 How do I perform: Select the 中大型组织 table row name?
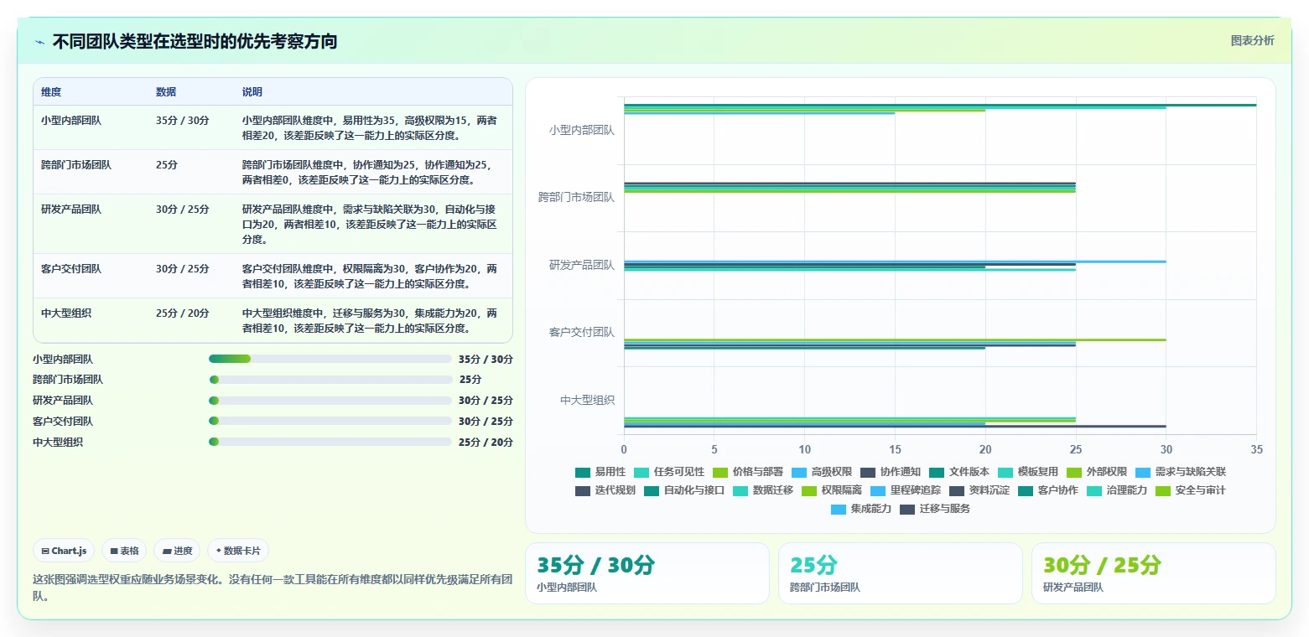pos(65,313)
